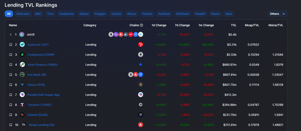301x131 pixels.
Task: Bookmark JustLend (JST)
Action: pyautogui.click(x=11, y=45)
